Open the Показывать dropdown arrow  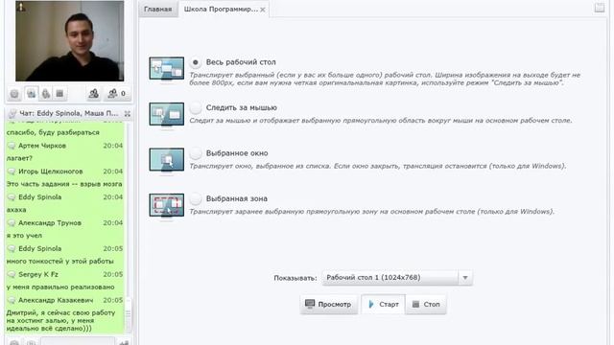[464, 278]
